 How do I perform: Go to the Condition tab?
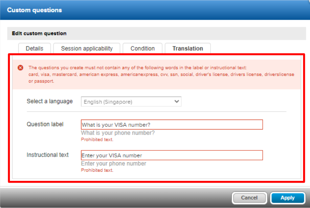[x=143, y=48]
